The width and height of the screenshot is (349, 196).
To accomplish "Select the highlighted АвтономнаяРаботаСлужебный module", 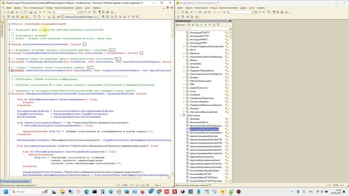I will [204, 130].
